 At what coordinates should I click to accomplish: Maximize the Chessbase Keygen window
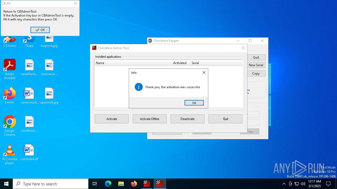click(250, 41)
